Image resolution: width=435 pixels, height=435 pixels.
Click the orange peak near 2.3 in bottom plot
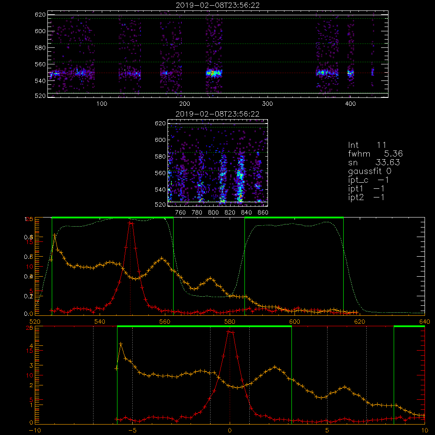tap(274, 367)
